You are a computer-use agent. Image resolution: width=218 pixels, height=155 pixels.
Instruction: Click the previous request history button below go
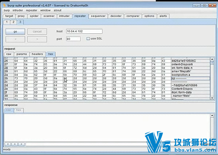[15, 39]
